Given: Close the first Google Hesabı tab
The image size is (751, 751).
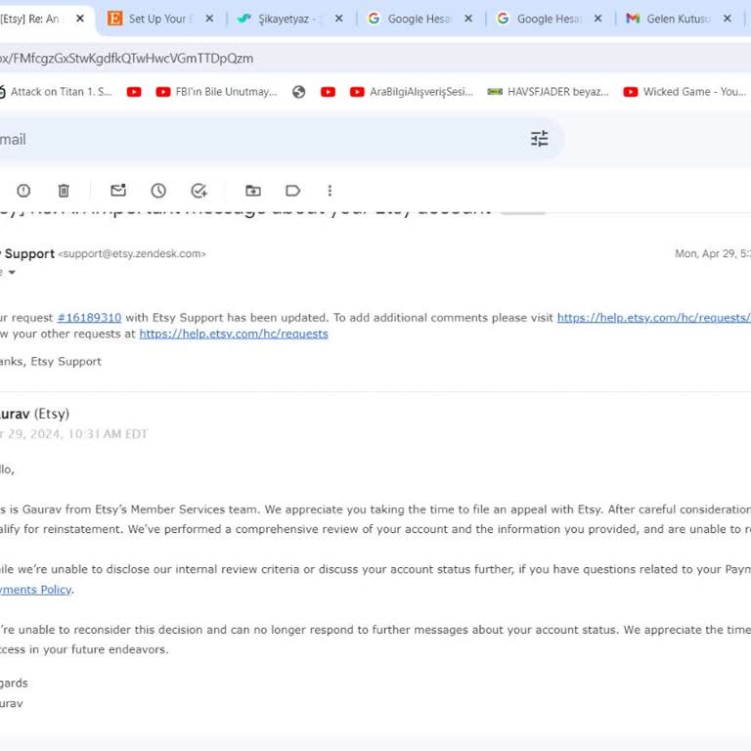Looking at the screenshot, I should 468,19.
